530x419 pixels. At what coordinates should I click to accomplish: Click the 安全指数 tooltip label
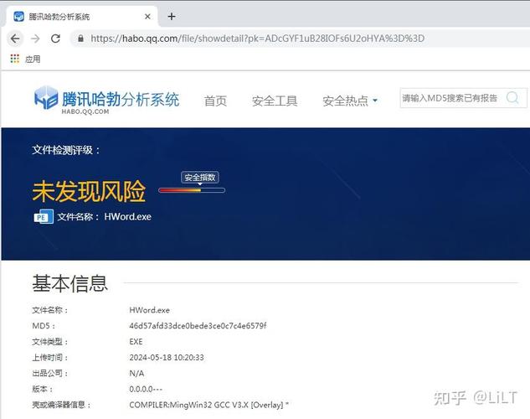(200, 177)
